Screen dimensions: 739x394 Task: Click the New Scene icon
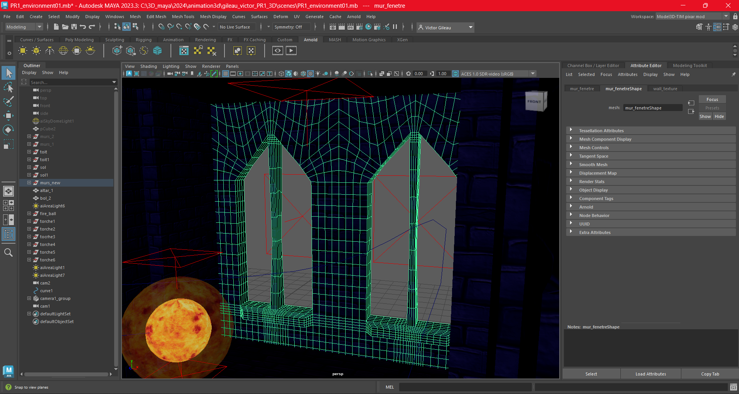(x=56, y=27)
